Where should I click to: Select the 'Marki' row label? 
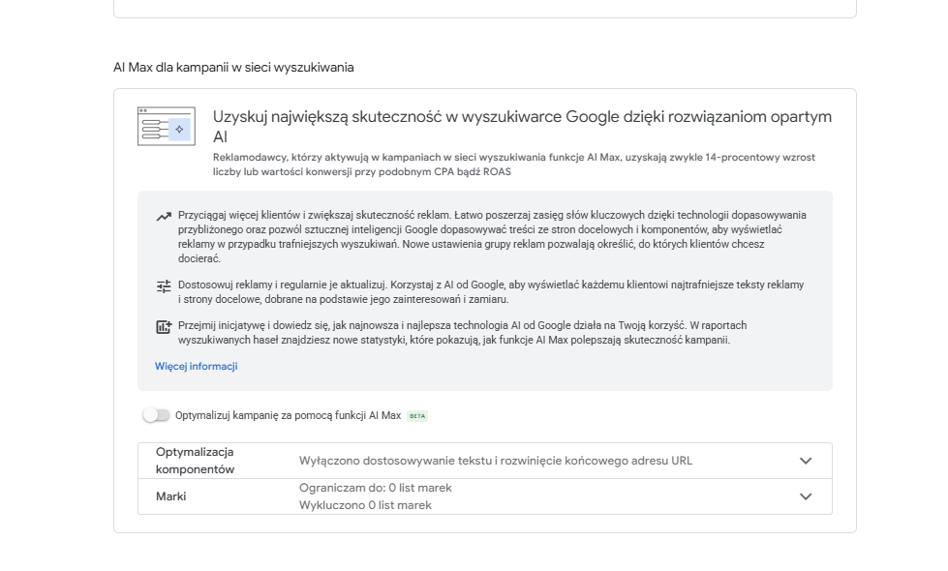[170, 496]
